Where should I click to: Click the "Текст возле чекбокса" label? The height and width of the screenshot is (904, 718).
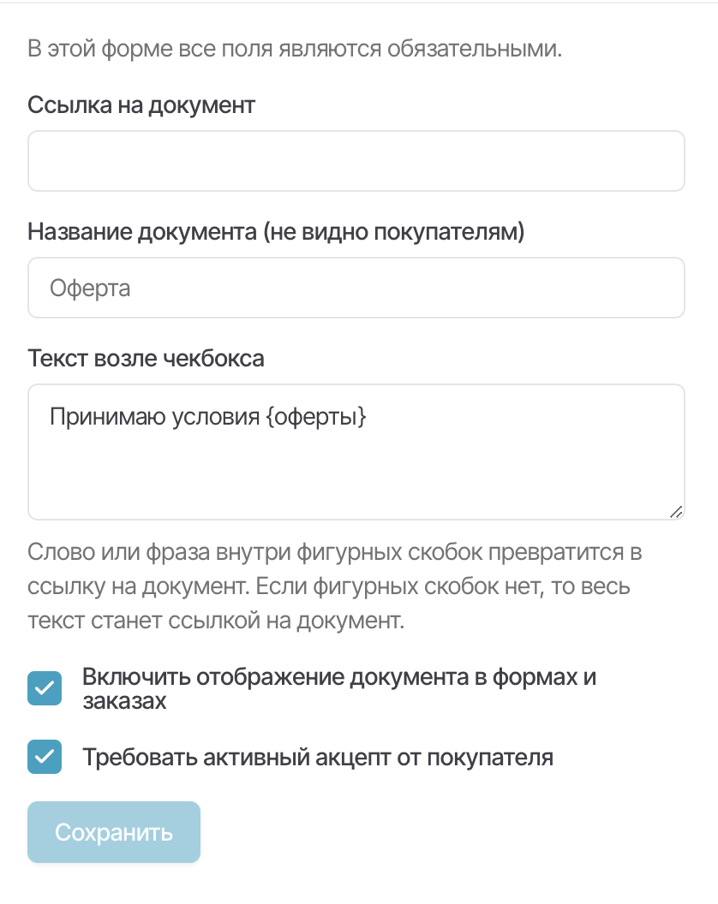coord(146,358)
